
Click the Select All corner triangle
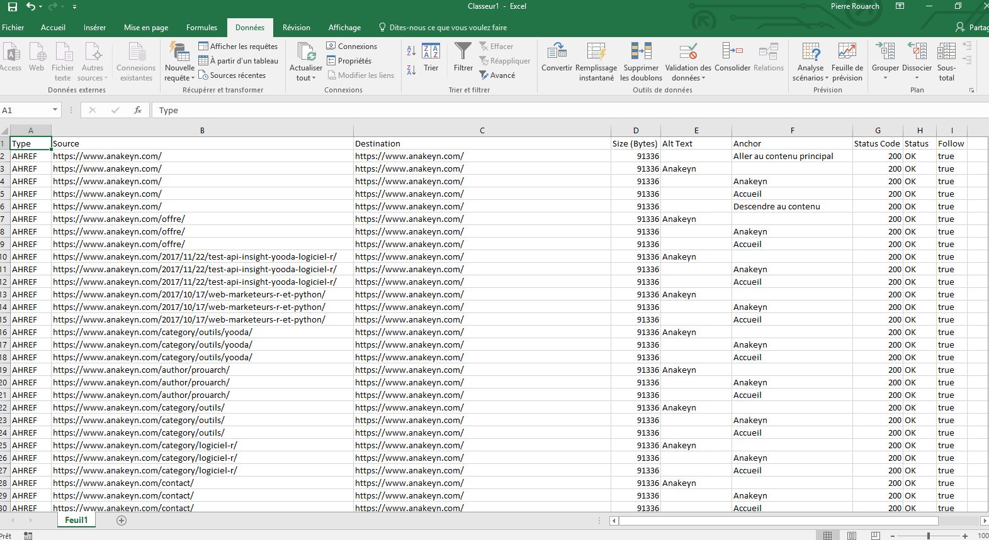5,131
